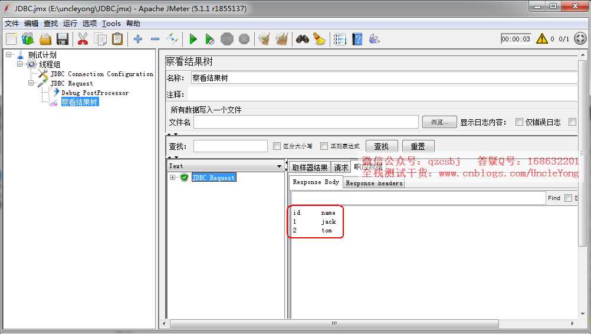Image resolution: width=591 pixels, height=334 pixels.
Task: Switch to the 取样器结果 tab
Action: (310, 168)
